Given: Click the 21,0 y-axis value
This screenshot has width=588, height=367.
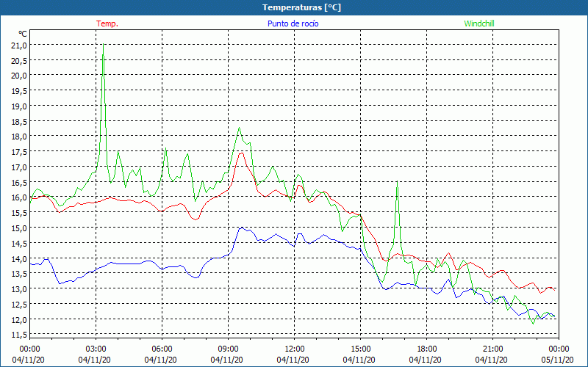Looking at the screenshot, I should tap(19, 46).
